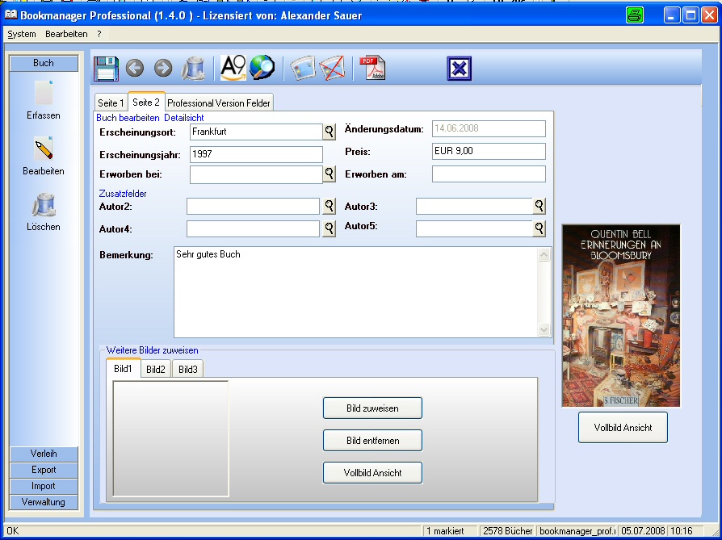Open lookup for the Erscheinungsort field
Image resolution: width=722 pixels, height=540 pixels.
click(x=330, y=131)
